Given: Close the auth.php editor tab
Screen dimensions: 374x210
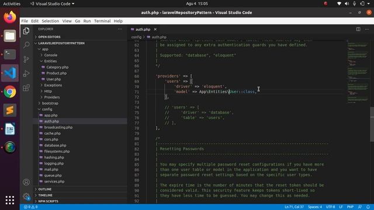Looking at the screenshot, I should pyautogui.click(x=155, y=29).
